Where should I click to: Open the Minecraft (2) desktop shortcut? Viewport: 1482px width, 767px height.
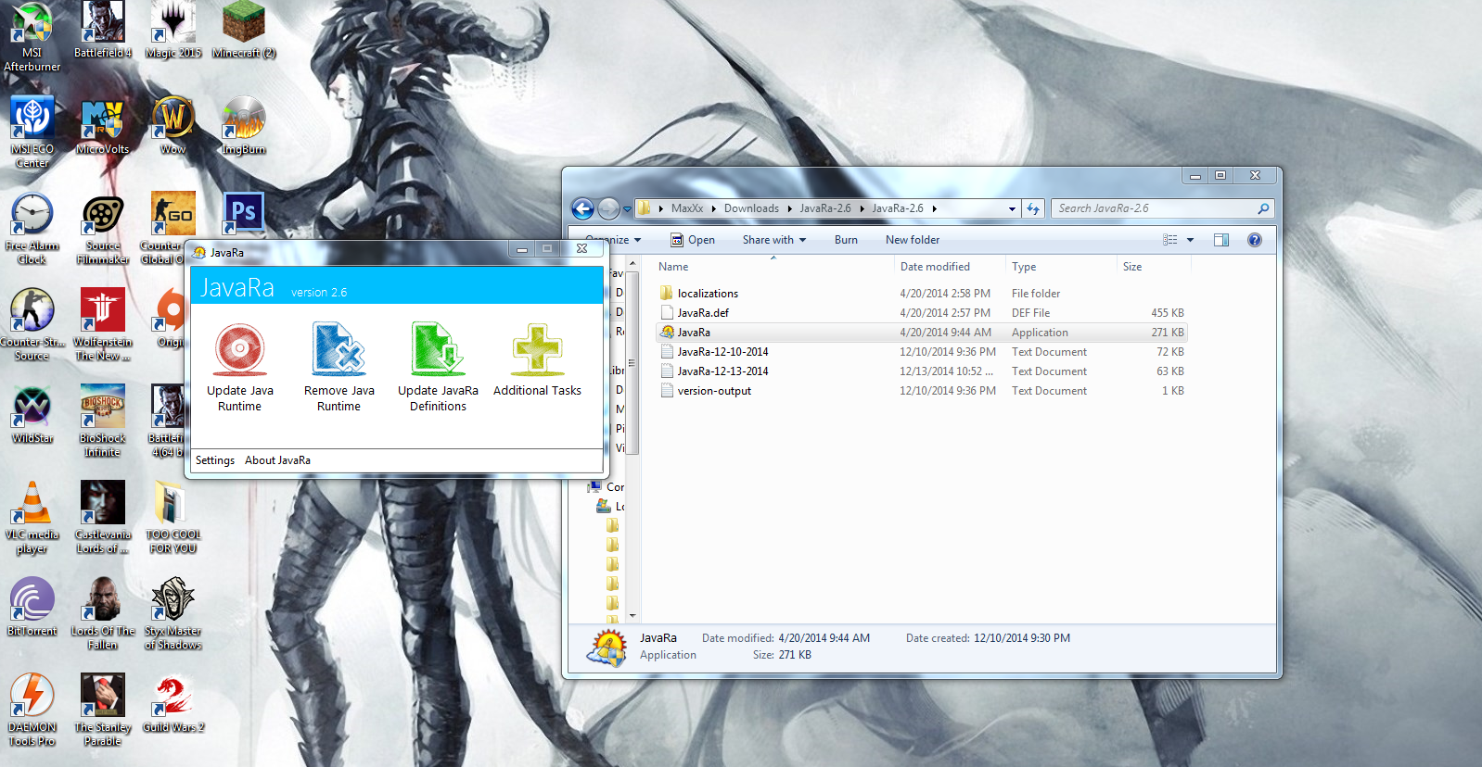click(244, 31)
